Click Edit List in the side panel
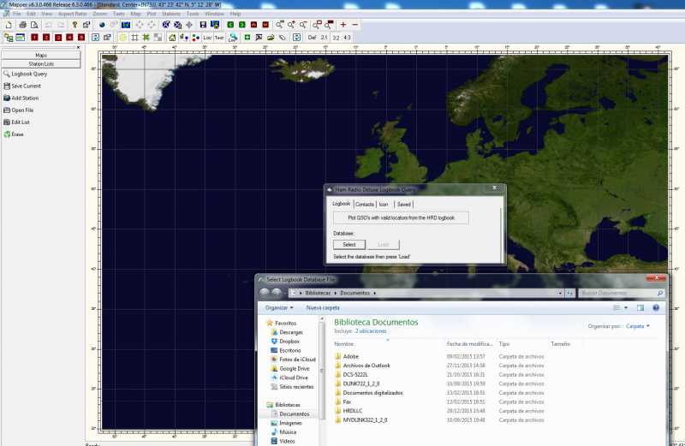685x446 pixels. (x=17, y=122)
